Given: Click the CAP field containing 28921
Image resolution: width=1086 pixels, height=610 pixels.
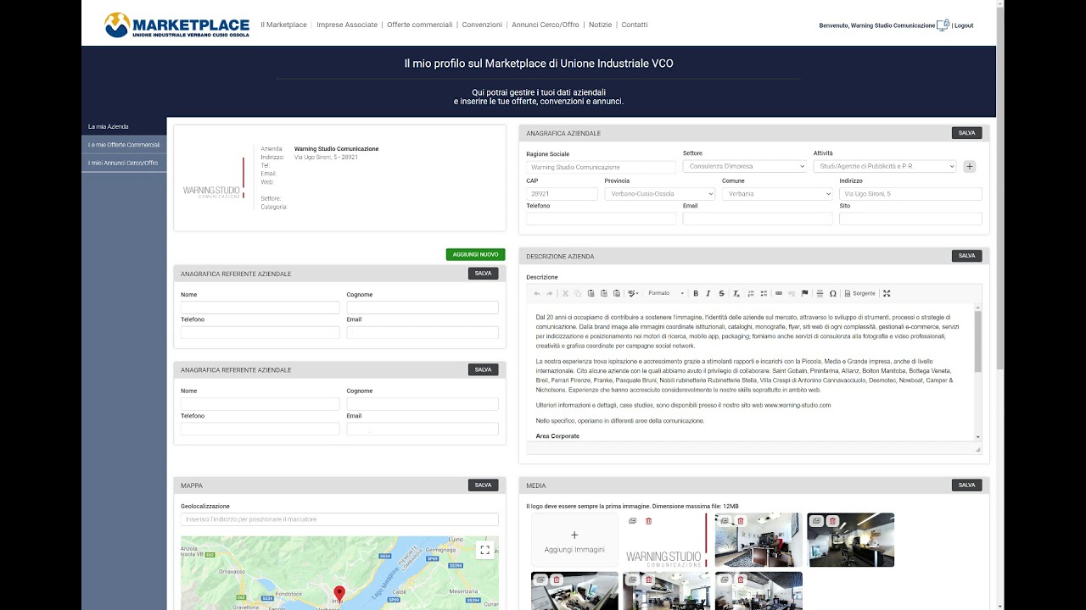Looking at the screenshot, I should 562,194.
